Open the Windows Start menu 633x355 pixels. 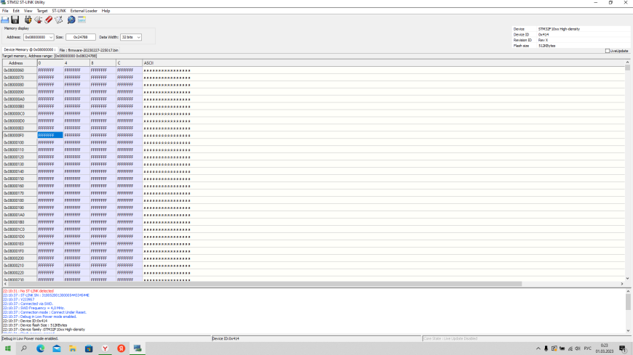tap(8, 348)
